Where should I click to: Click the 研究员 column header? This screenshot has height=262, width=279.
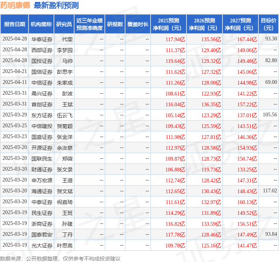pyautogui.click(x=64, y=24)
